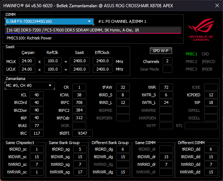Viewport: 223px width, 181px height.
Task: Click the Different Bank Group heading
Action: [110, 143]
